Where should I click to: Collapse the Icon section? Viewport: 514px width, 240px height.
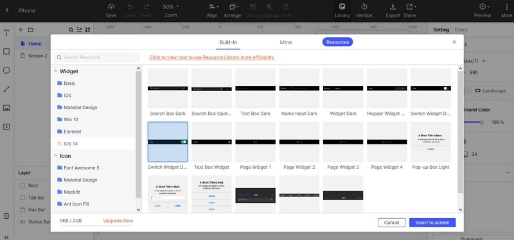55,156
